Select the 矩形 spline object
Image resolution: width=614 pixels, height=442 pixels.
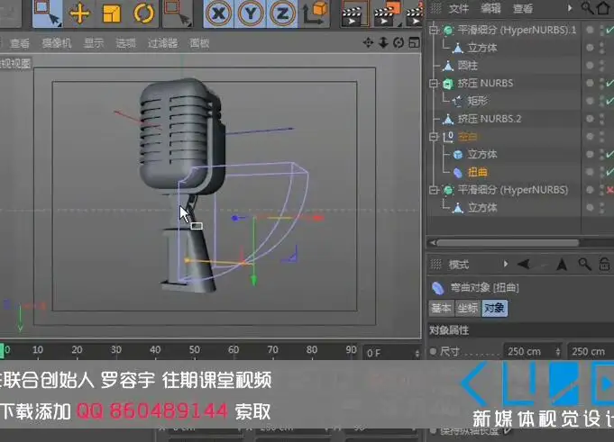[477, 101]
